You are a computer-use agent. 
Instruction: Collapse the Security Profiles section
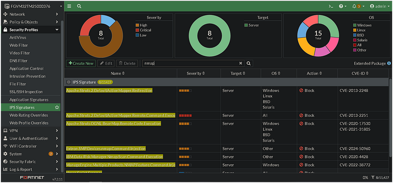31,30
